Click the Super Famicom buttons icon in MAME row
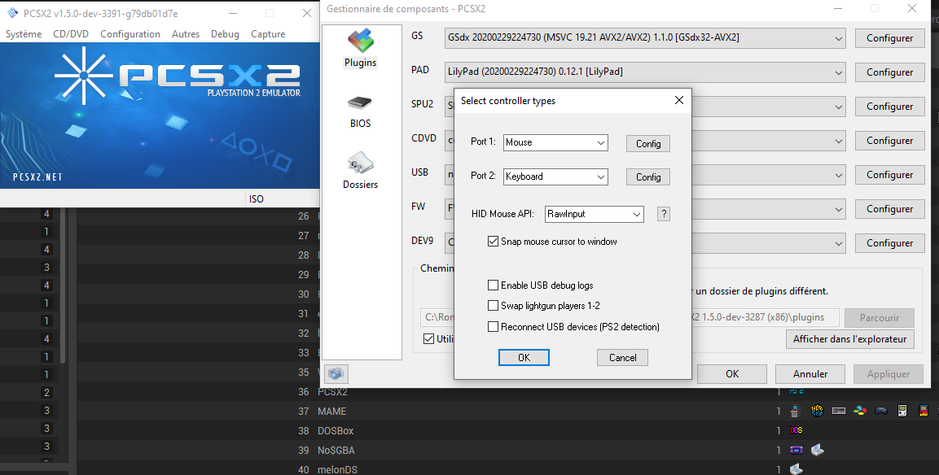Viewport: 939px width, 475px height. click(860, 411)
